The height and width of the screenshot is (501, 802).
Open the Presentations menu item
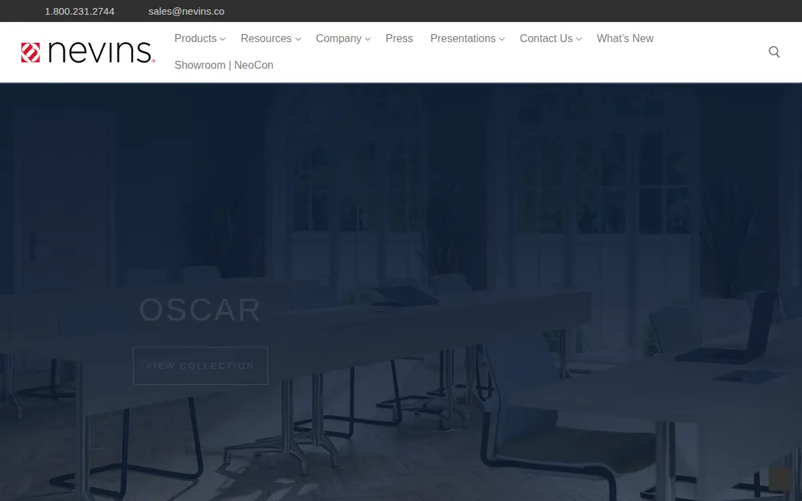point(463,39)
